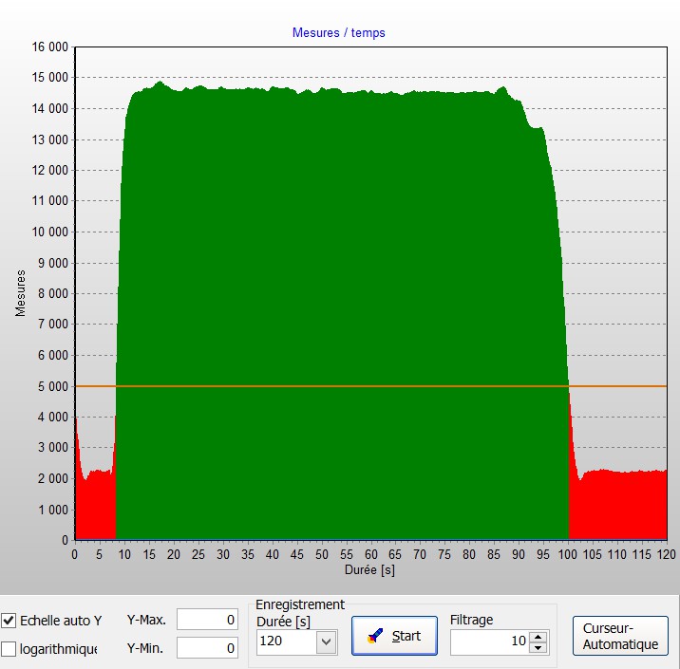Open the Durée [s] dropdown arrow
The height and width of the screenshot is (669, 680).
pyautogui.click(x=327, y=642)
